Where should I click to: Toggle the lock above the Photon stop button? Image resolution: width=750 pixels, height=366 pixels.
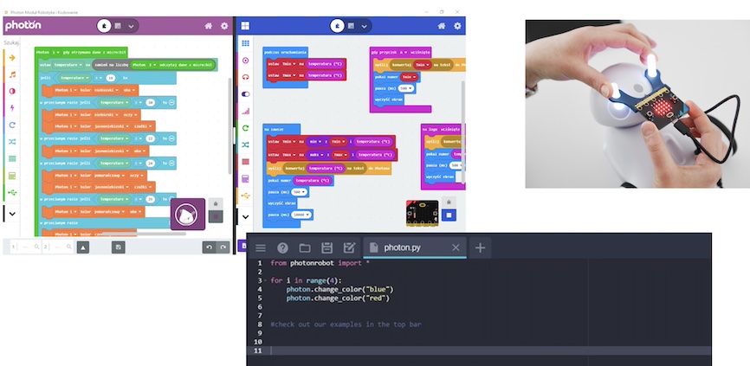coord(216,204)
